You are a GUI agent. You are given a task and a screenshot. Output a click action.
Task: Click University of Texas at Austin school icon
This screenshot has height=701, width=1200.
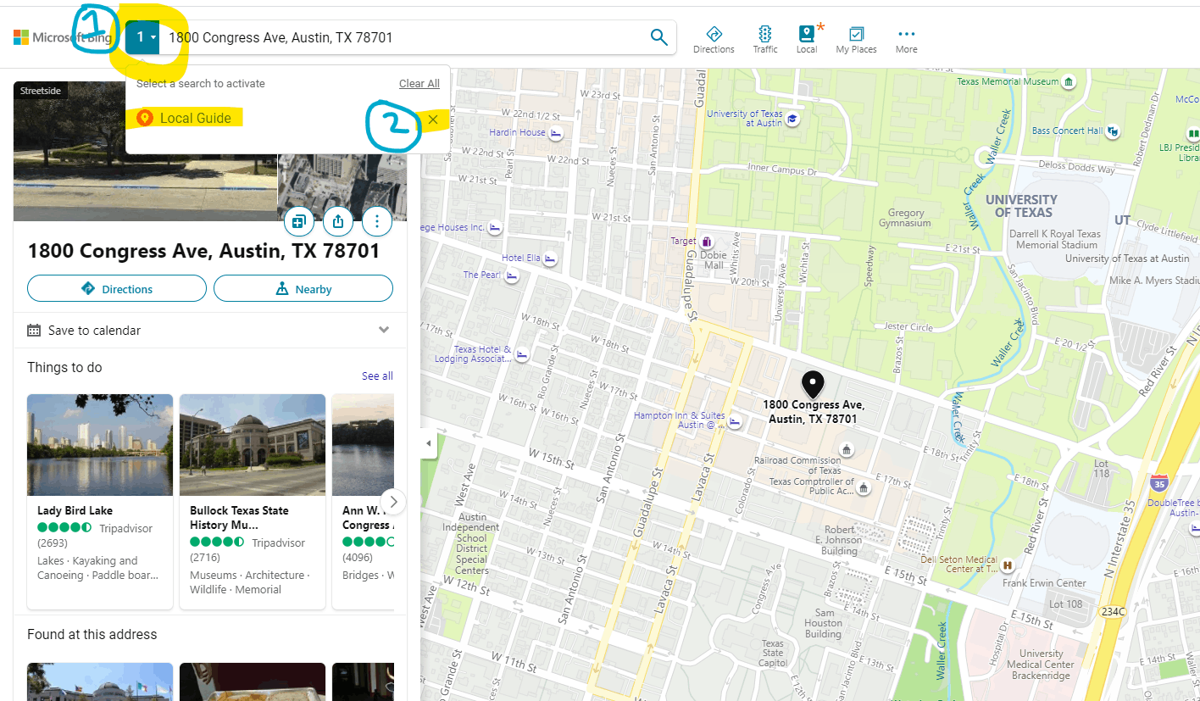[792, 120]
